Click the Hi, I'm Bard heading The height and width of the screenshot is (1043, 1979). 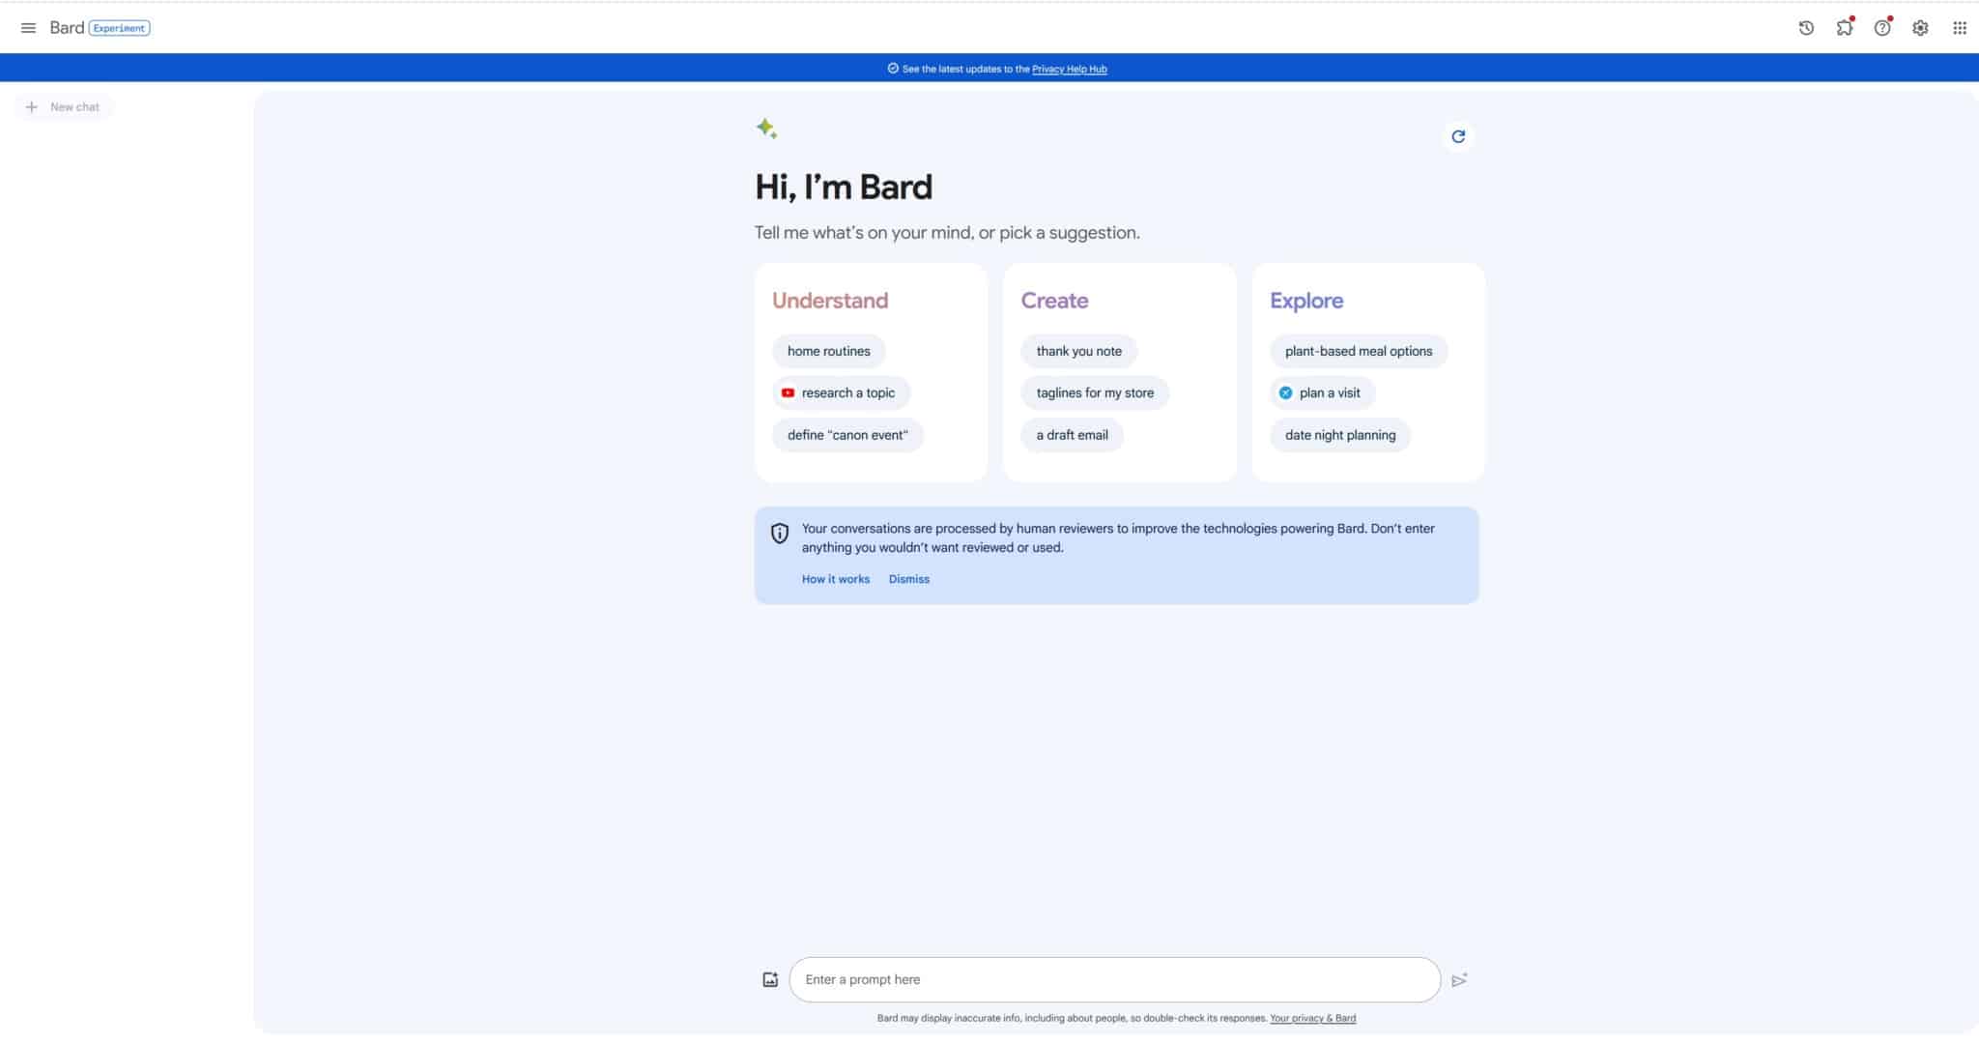click(843, 187)
